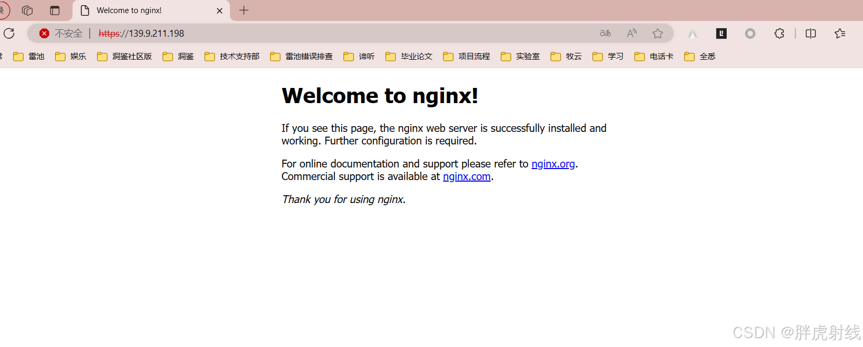The width and height of the screenshot is (863, 347).
Task: Click the faded triangle extension icon
Action: 693,33
